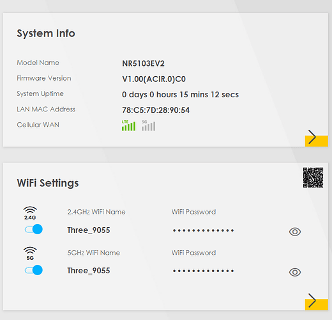Image resolution: width=332 pixels, height=320 pixels.
Task: Select the LAN MAC address value
Action: (x=156, y=110)
